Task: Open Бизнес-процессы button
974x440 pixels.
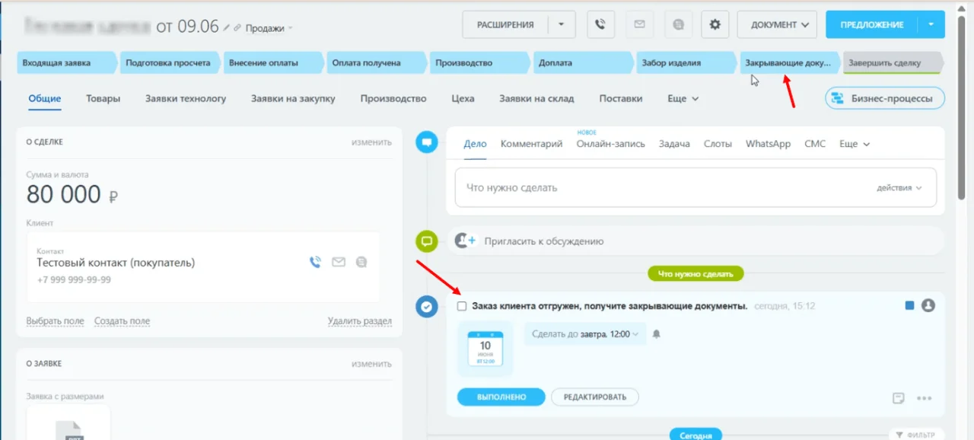Action: point(885,98)
